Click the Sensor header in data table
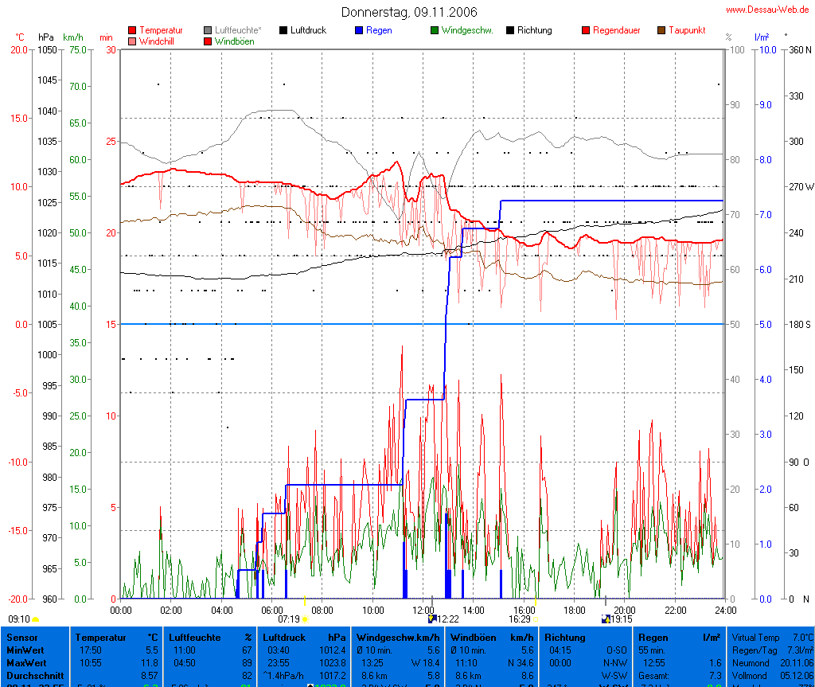The width and height of the screenshot is (815, 687). (22, 638)
